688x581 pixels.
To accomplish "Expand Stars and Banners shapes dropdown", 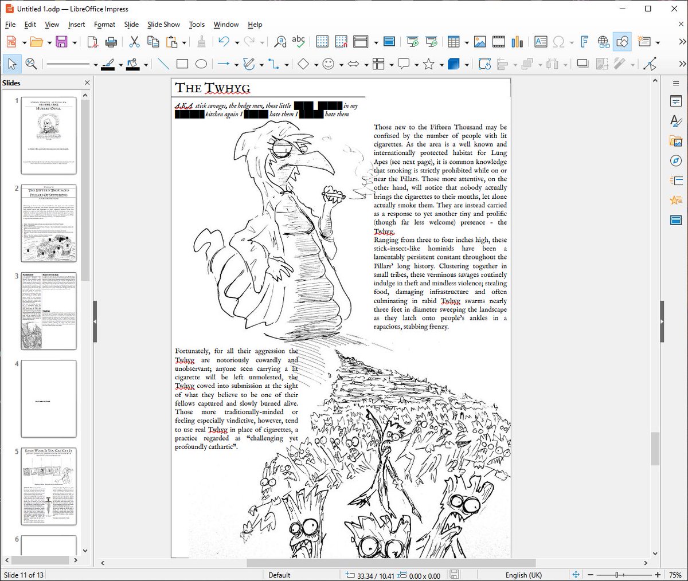I will pyautogui.click(x=441, y=65).
